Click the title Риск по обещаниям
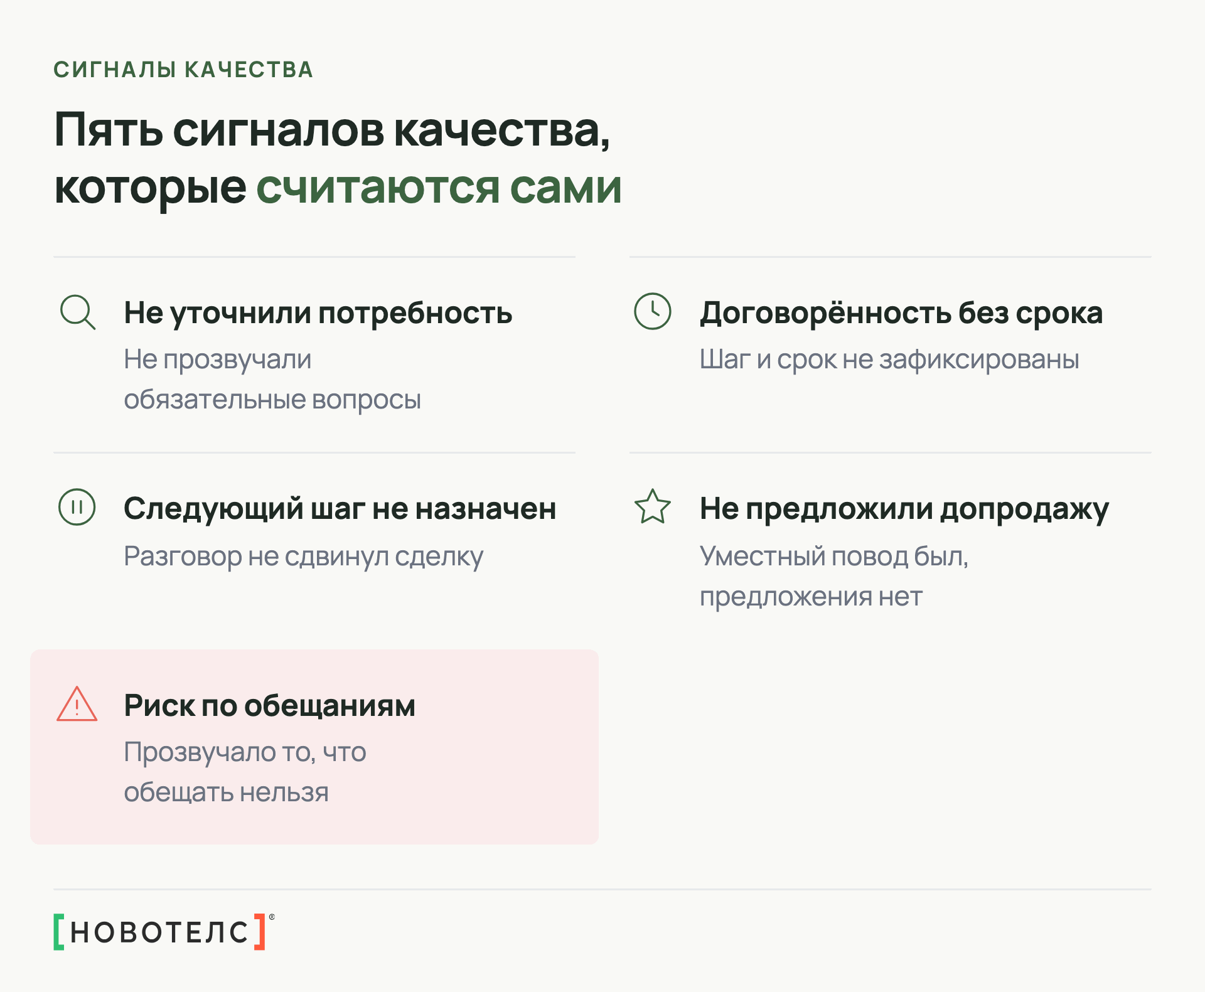 270,706
